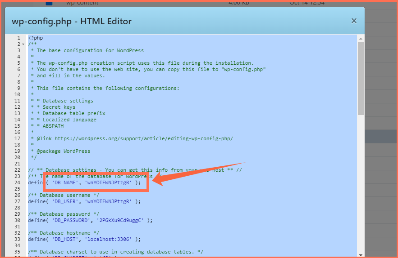Click '* * Database settings' on line 11
Viewport: 398px width, 258px height.
[62, 101]
